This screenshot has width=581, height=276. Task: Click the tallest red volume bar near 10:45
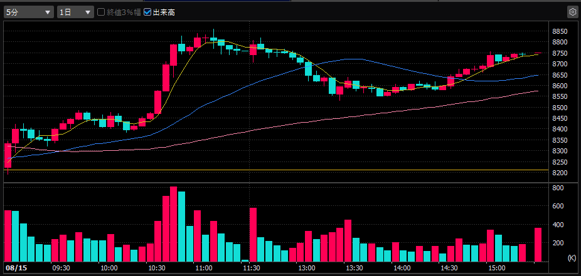[173, 224]
